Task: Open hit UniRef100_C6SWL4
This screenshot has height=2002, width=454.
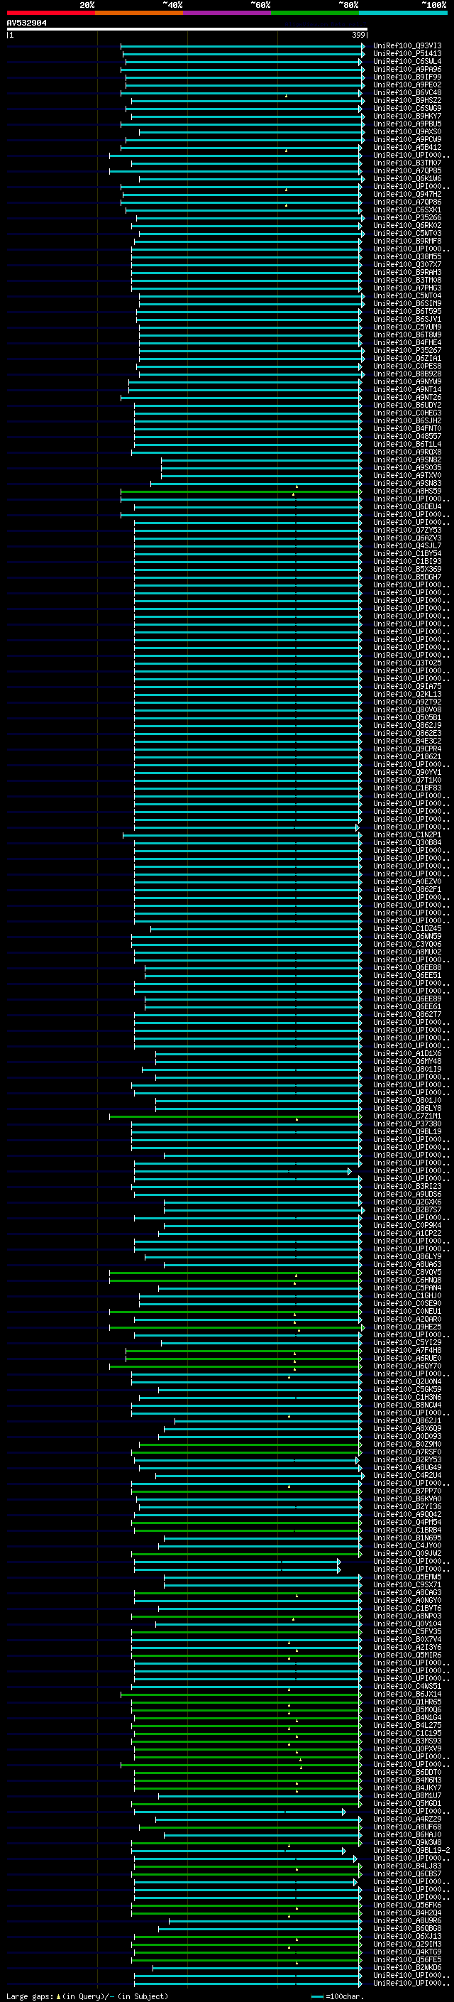Action: click(x=406, y=61)
